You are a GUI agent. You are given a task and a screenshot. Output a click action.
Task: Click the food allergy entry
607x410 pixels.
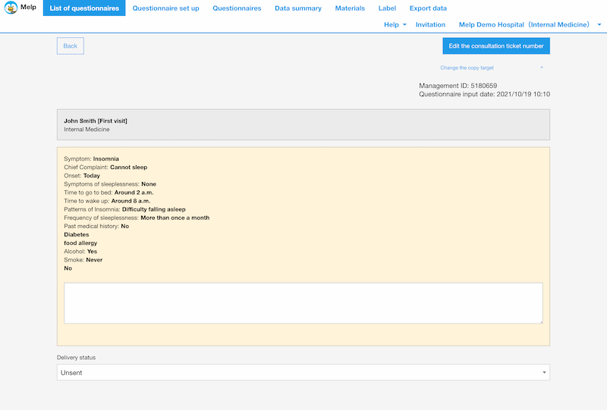click(x=80, y=243)
